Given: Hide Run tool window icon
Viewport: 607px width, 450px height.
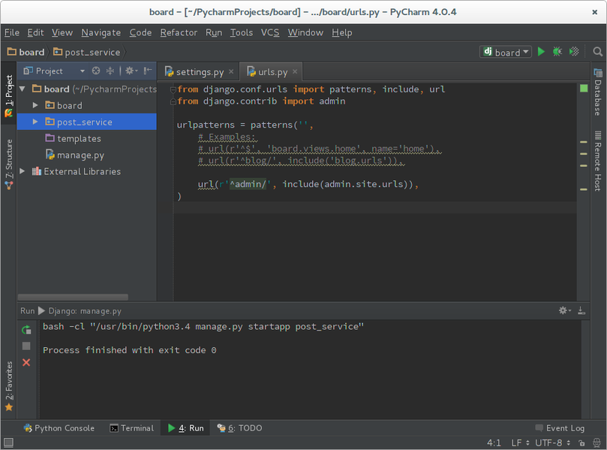Looking at the screenshot, I should click(x=581, y=310).
